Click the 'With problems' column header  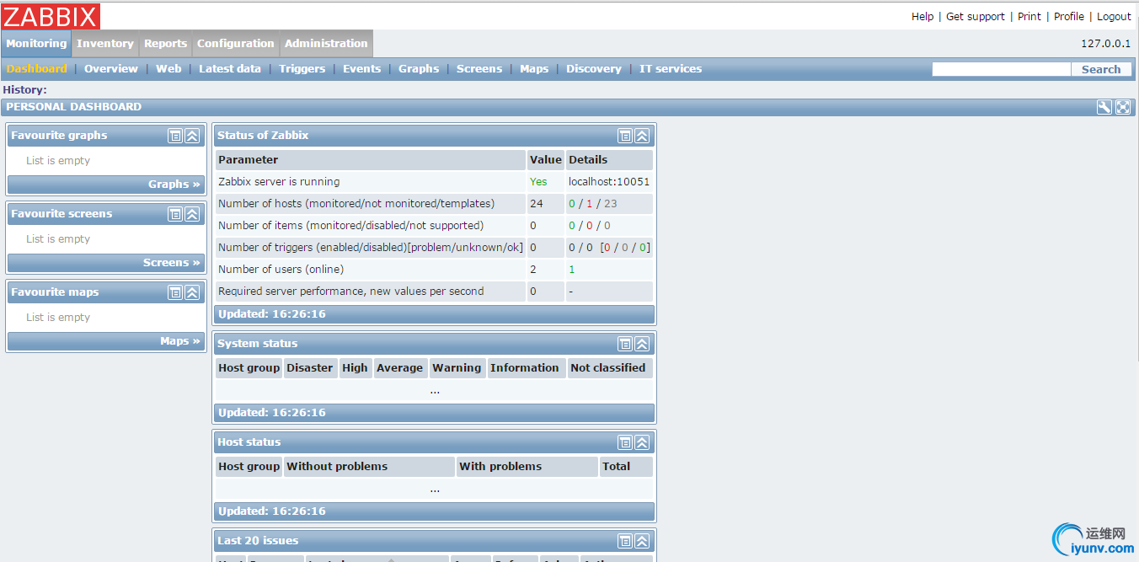pyautogui.click(x=527, y=467)
